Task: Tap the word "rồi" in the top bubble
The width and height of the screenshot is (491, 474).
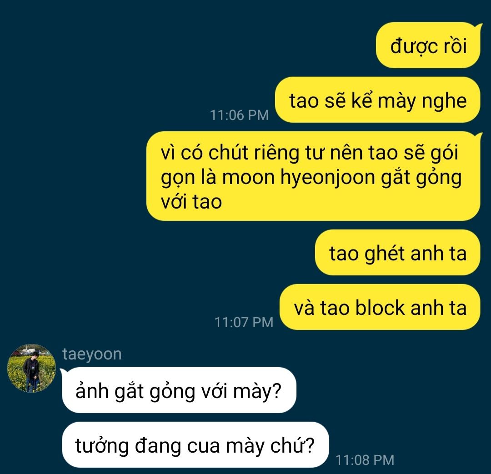Action: point(455,46)
